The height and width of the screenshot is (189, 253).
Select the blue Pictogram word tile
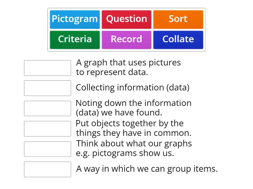tap(75, 19)
